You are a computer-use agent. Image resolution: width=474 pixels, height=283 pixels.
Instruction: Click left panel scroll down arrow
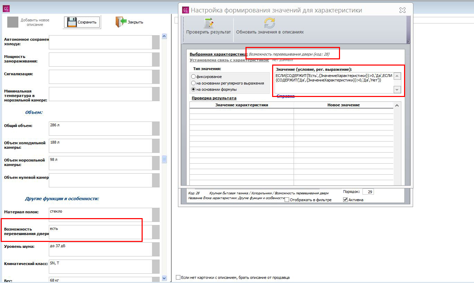[x=164, y=278]
